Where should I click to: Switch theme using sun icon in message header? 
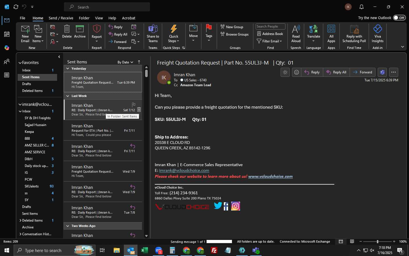tap(285, 72)
